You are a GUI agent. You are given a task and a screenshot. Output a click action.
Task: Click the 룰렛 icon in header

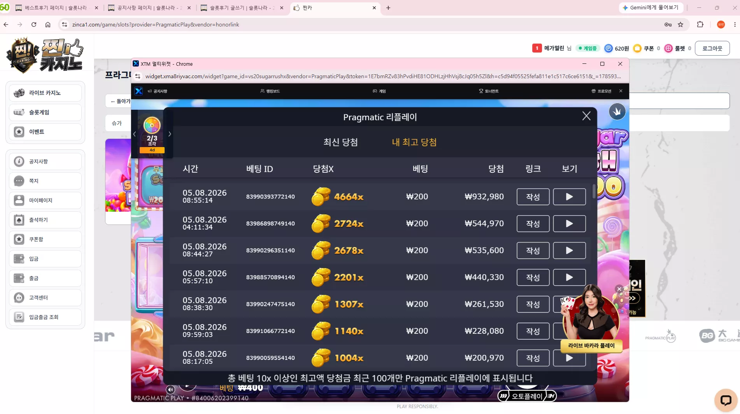668,48
